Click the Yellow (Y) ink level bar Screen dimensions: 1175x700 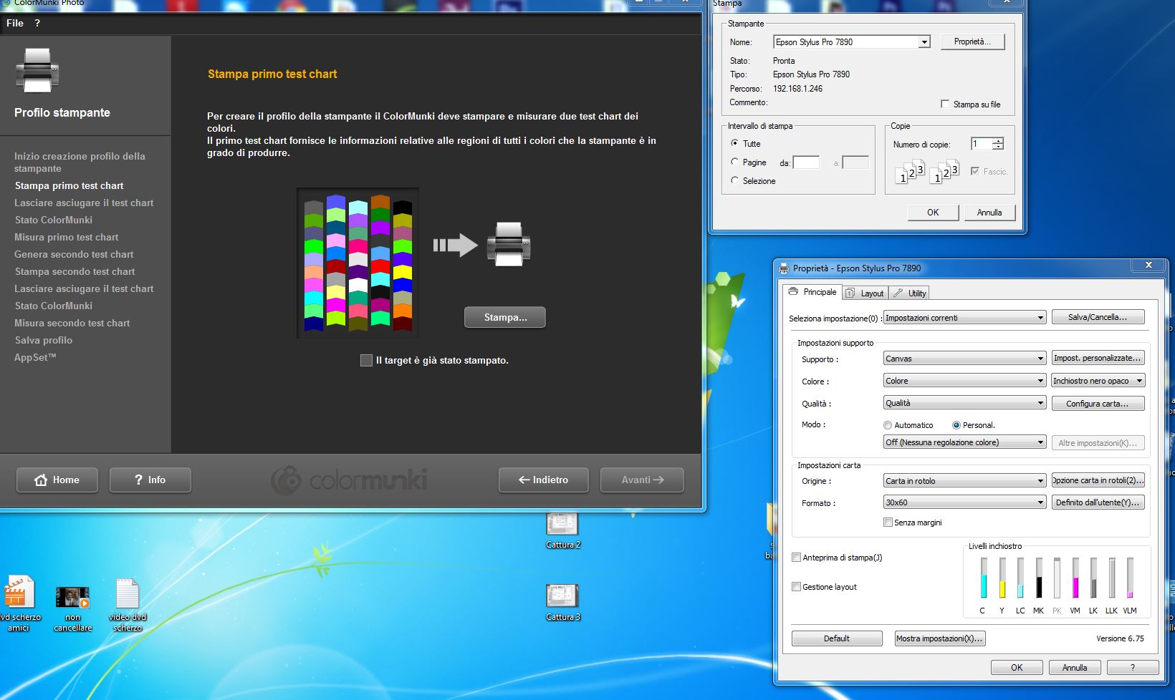1002,578
